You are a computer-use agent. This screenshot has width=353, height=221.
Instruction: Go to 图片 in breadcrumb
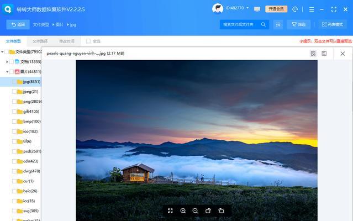60,24
